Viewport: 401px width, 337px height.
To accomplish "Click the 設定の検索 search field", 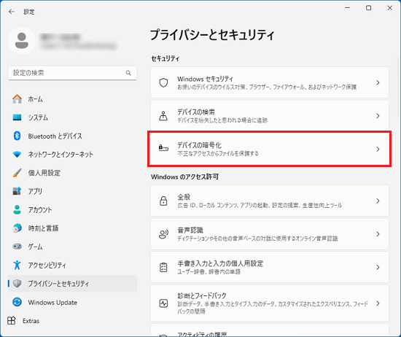I will click(x=73, y=73).
